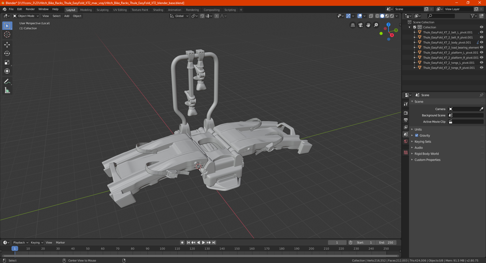
Task: Open the timeline Marker menu
Action: pos(60,243)
